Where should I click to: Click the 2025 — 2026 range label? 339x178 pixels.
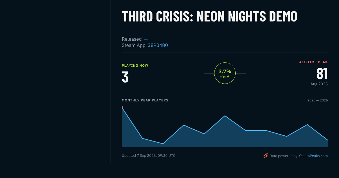pyautogui.click(x=318, y=100)
